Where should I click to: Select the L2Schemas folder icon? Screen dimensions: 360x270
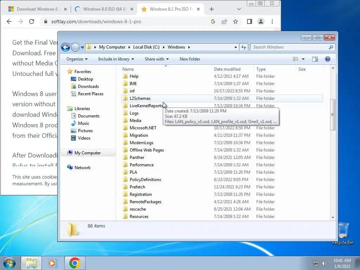coord(126,98)
